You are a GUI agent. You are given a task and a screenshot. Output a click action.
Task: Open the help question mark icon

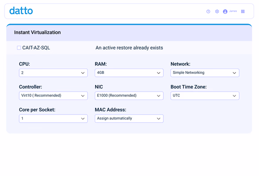208,11
